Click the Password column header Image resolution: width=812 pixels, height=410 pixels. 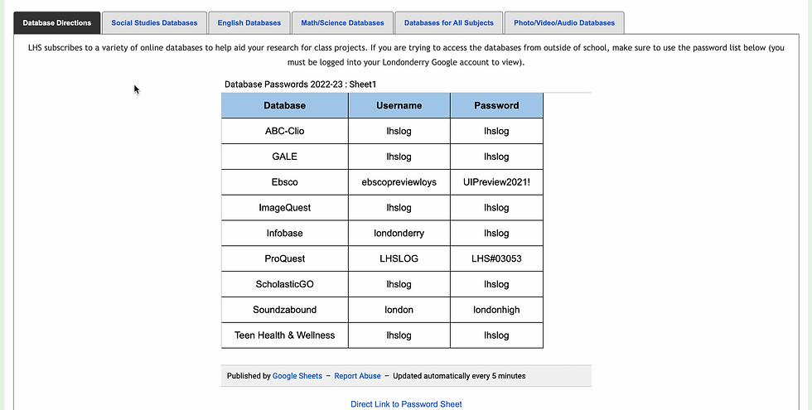point(496,106)
